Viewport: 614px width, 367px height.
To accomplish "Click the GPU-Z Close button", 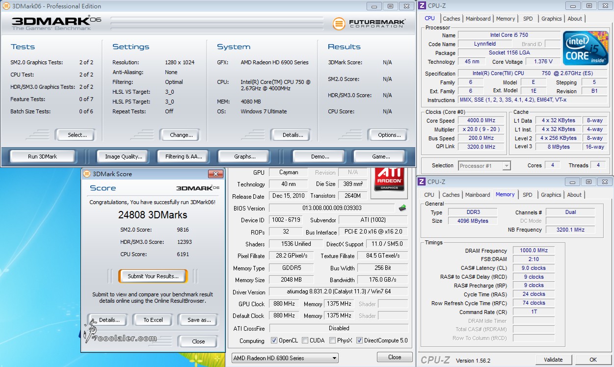I will [x=395, y=357].
